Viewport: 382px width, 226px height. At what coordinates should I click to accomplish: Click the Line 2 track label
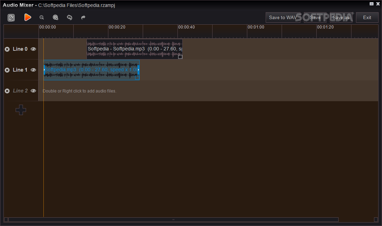pos(20,91)
